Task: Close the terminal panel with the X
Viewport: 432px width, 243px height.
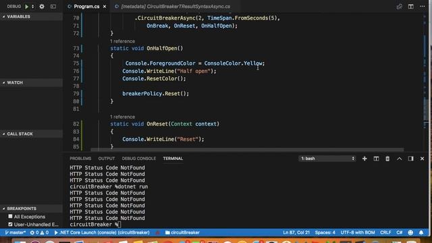Action: click(x=422, y=159)
